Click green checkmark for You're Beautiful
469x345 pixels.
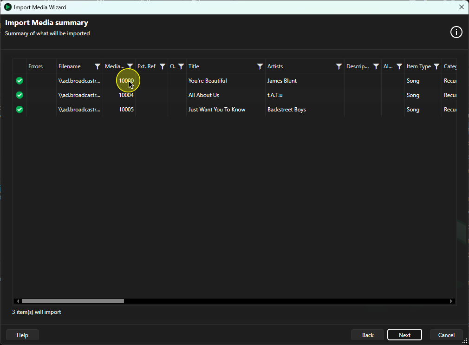[x=20, y=81]
